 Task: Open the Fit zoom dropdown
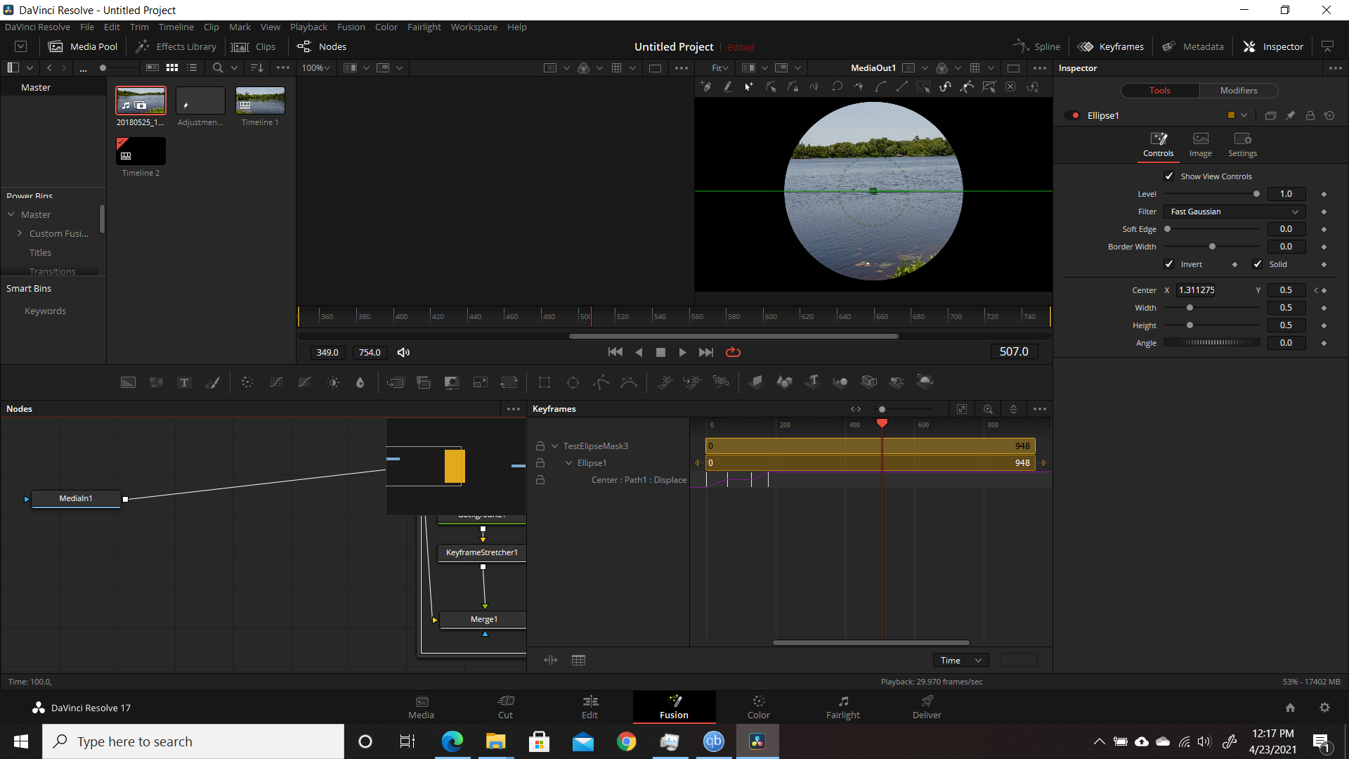[x=720, y=68]
